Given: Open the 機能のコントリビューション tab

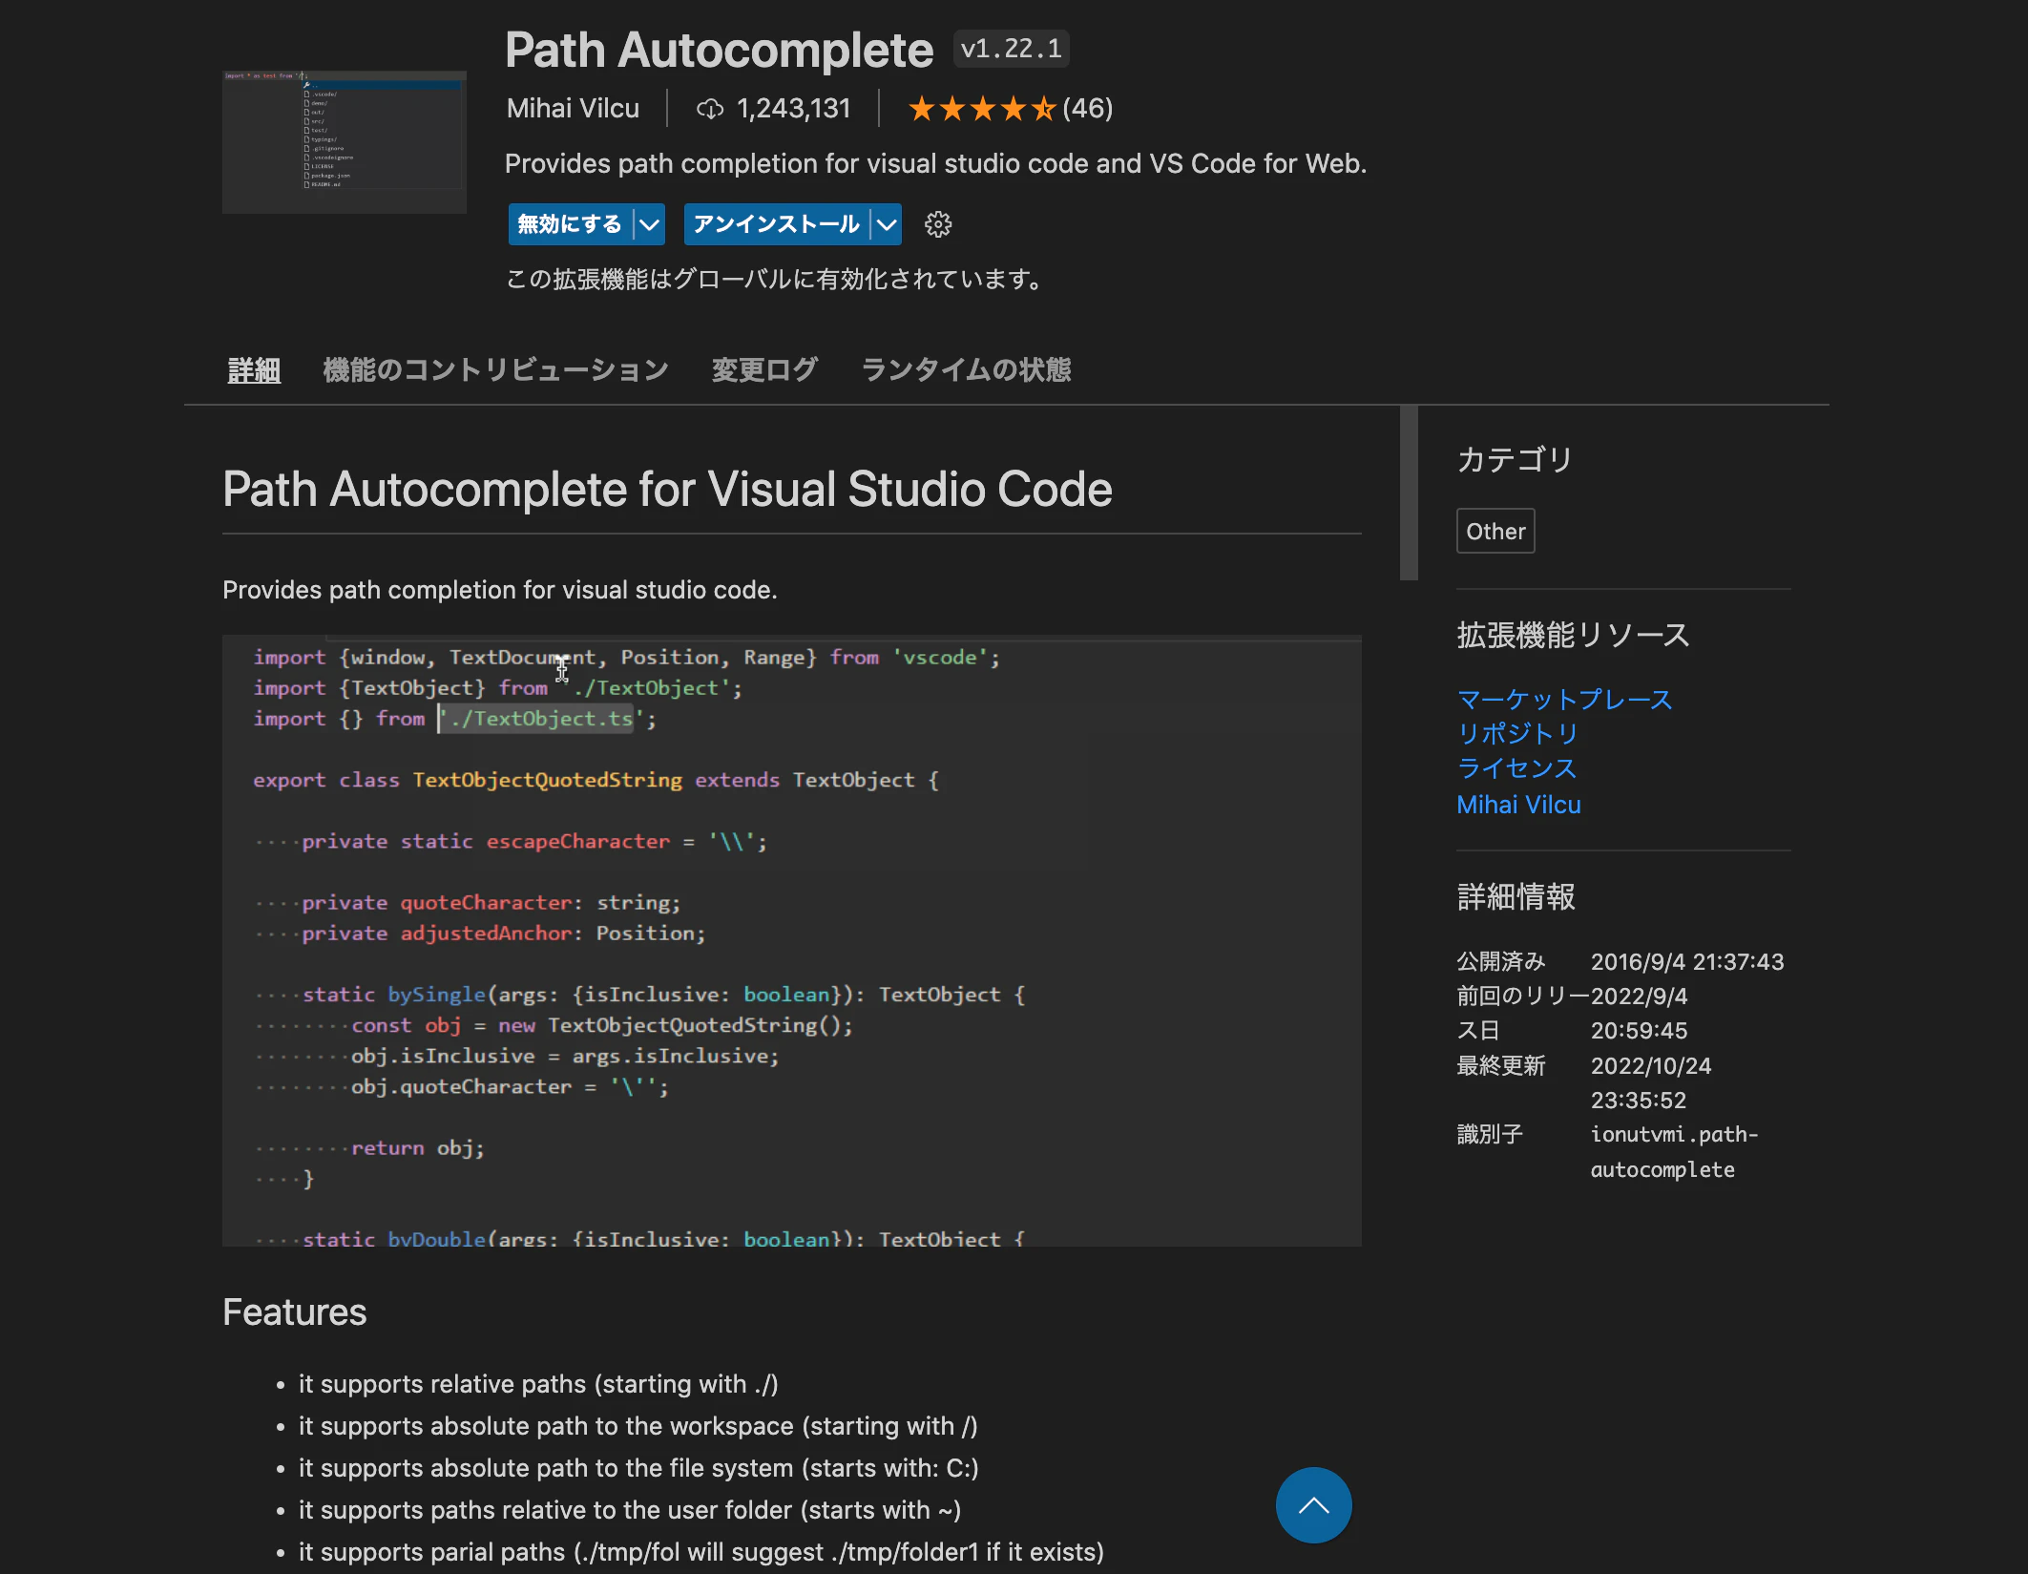Looking at the screenshot, I should [x=495, y=370].
